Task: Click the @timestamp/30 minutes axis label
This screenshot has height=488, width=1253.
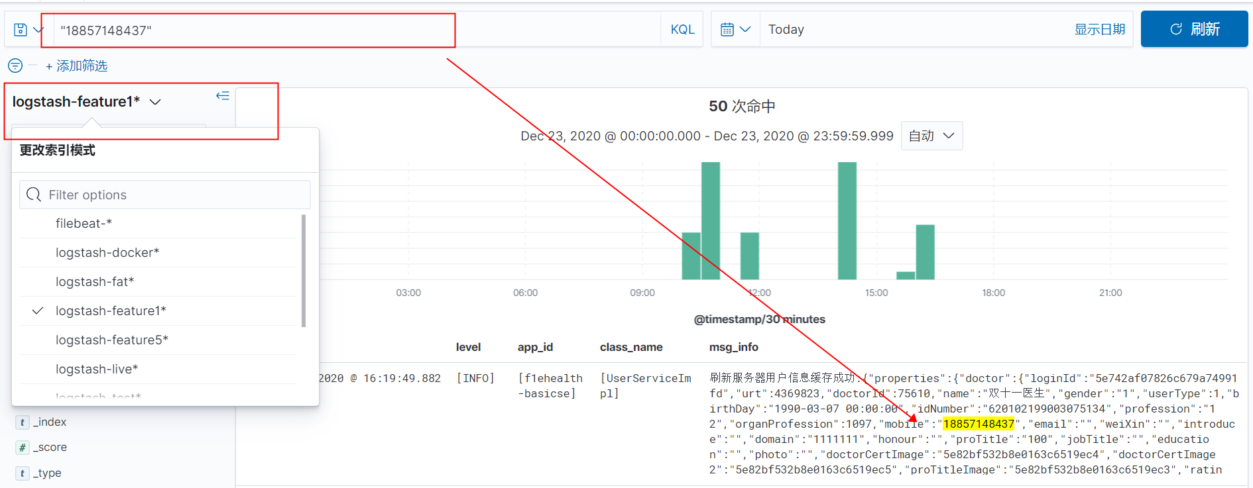Action: tap(759, 319)
